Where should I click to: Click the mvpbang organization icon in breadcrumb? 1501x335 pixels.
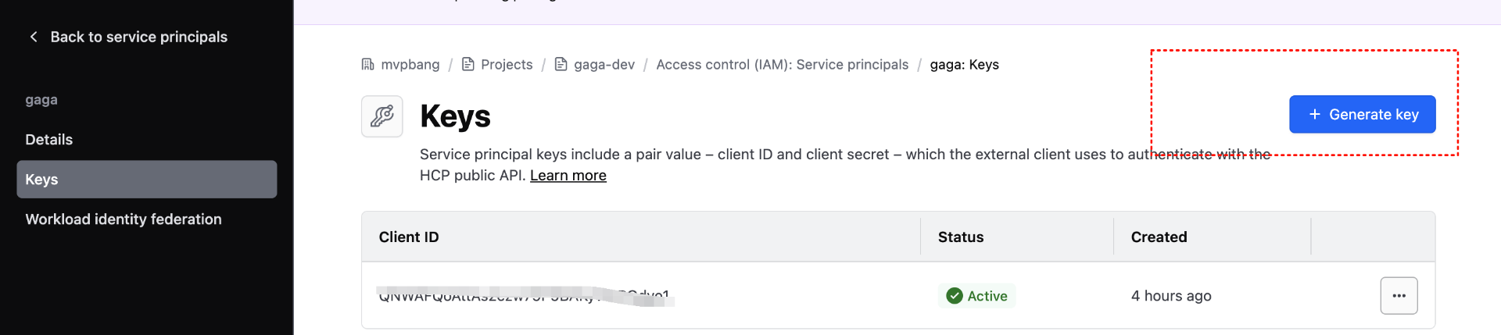(x=367, y=64)
